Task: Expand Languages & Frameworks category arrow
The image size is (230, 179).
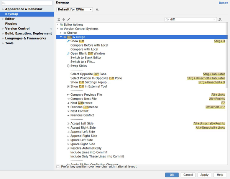Action: coord(3,38)
